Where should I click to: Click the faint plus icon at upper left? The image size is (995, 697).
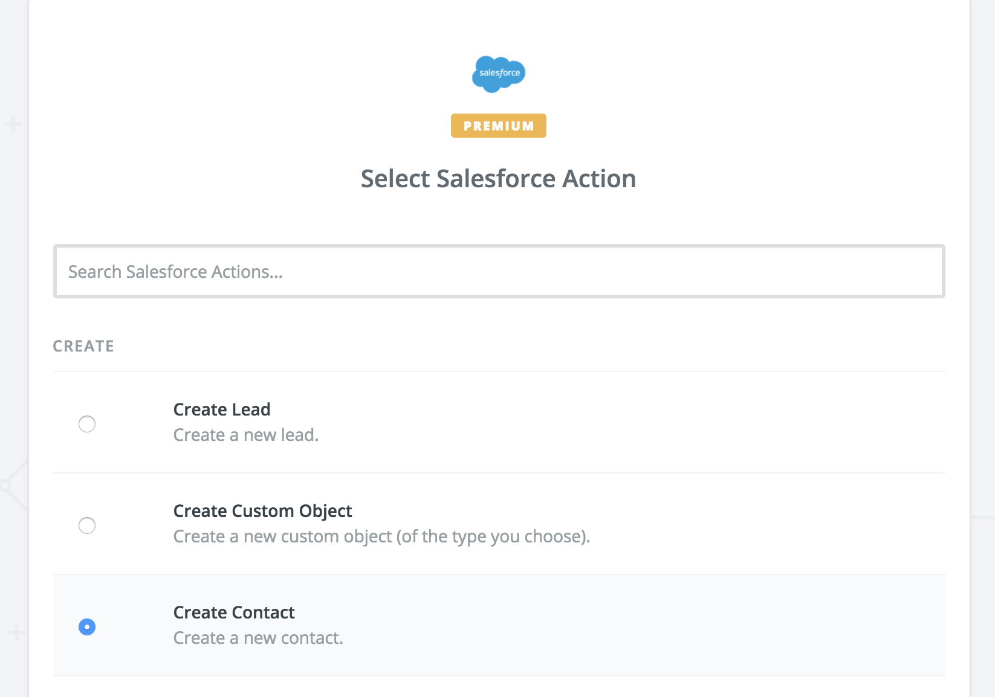tap(13, 125)
